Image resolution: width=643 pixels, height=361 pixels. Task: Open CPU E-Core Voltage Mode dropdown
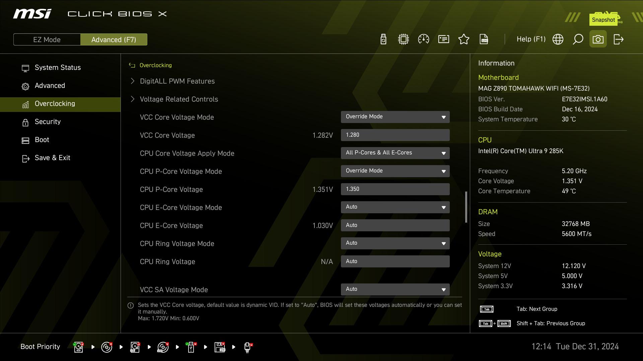(x=395, y=207)
